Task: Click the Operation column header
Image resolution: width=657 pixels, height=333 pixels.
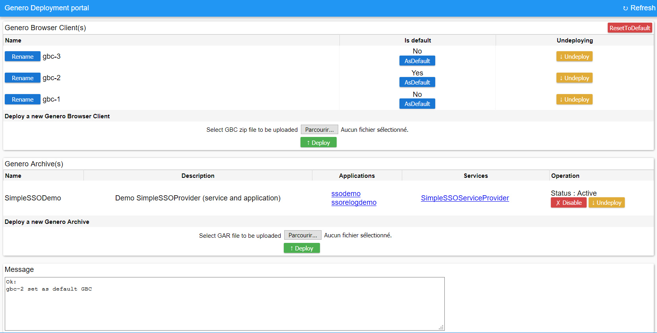Action: pyautogui.click(x=565, y=176)
